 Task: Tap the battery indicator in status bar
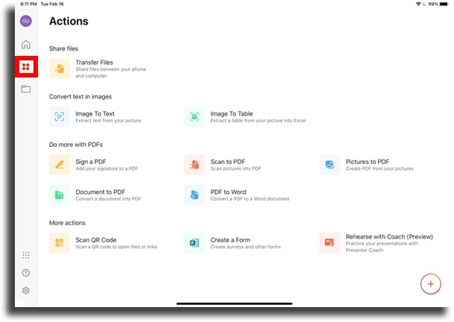coord(444,4)
